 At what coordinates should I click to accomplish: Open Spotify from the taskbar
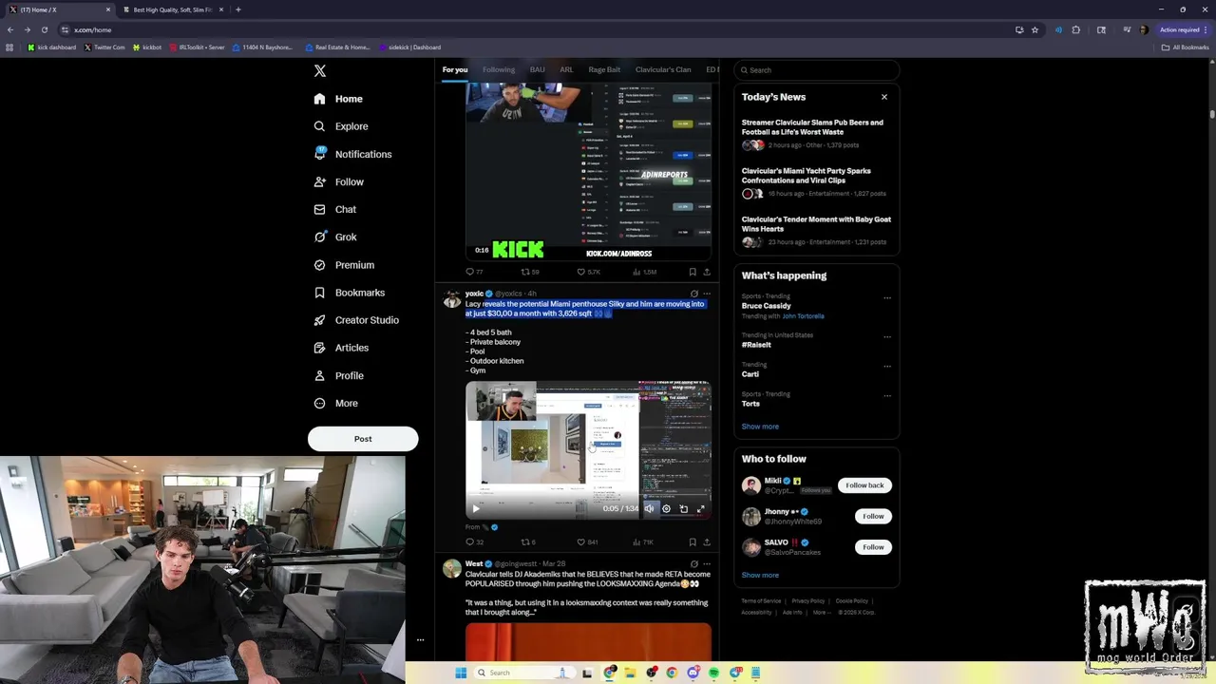coord(713,673)
